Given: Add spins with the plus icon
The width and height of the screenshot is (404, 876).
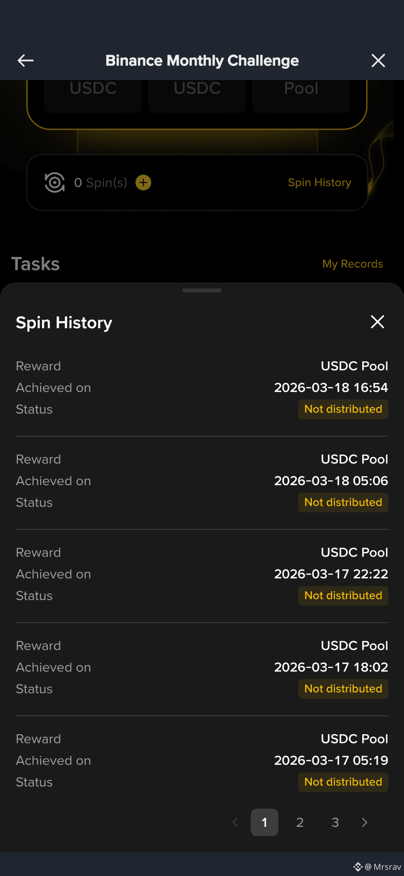Looking at the screenshot, I should (143, 182).
